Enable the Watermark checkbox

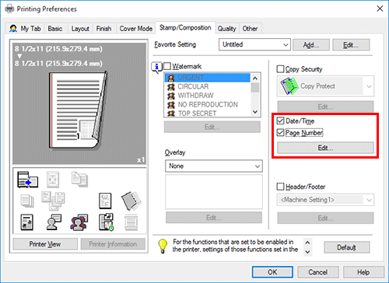click(167, 66)
